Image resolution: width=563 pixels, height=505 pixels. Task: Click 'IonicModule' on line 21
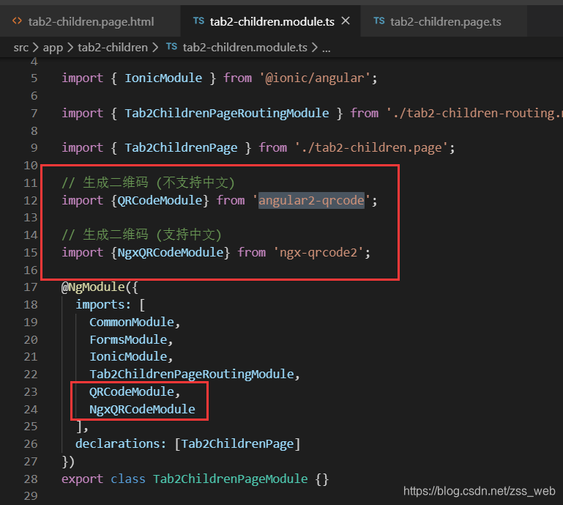[x=128, y=356]
